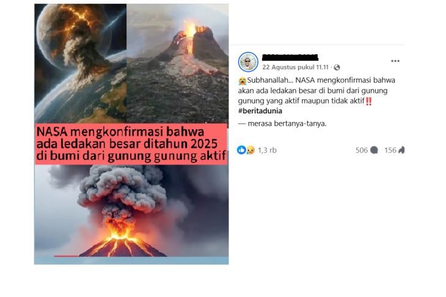Click the globe public audience icon

(x=337, y=68)
